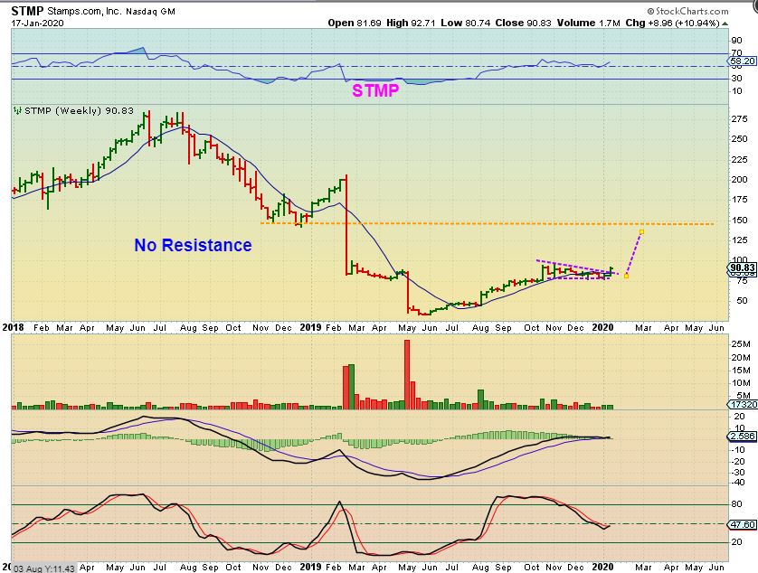
Task: Click the small bar icon before STMP (Weekly)
Action: 18,110
